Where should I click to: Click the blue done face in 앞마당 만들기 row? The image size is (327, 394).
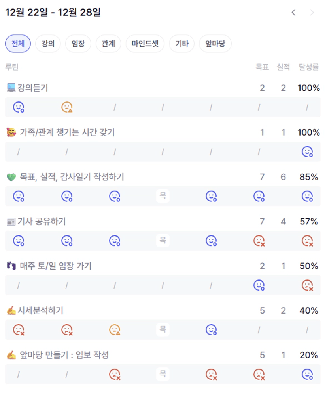[307, 374]
